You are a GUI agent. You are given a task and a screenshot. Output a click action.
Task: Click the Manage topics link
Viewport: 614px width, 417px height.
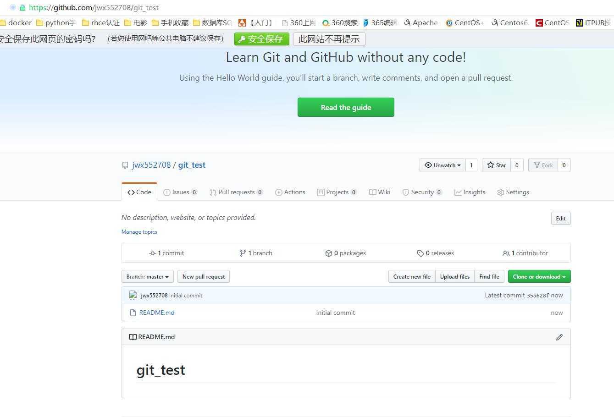tap(139, 232)
